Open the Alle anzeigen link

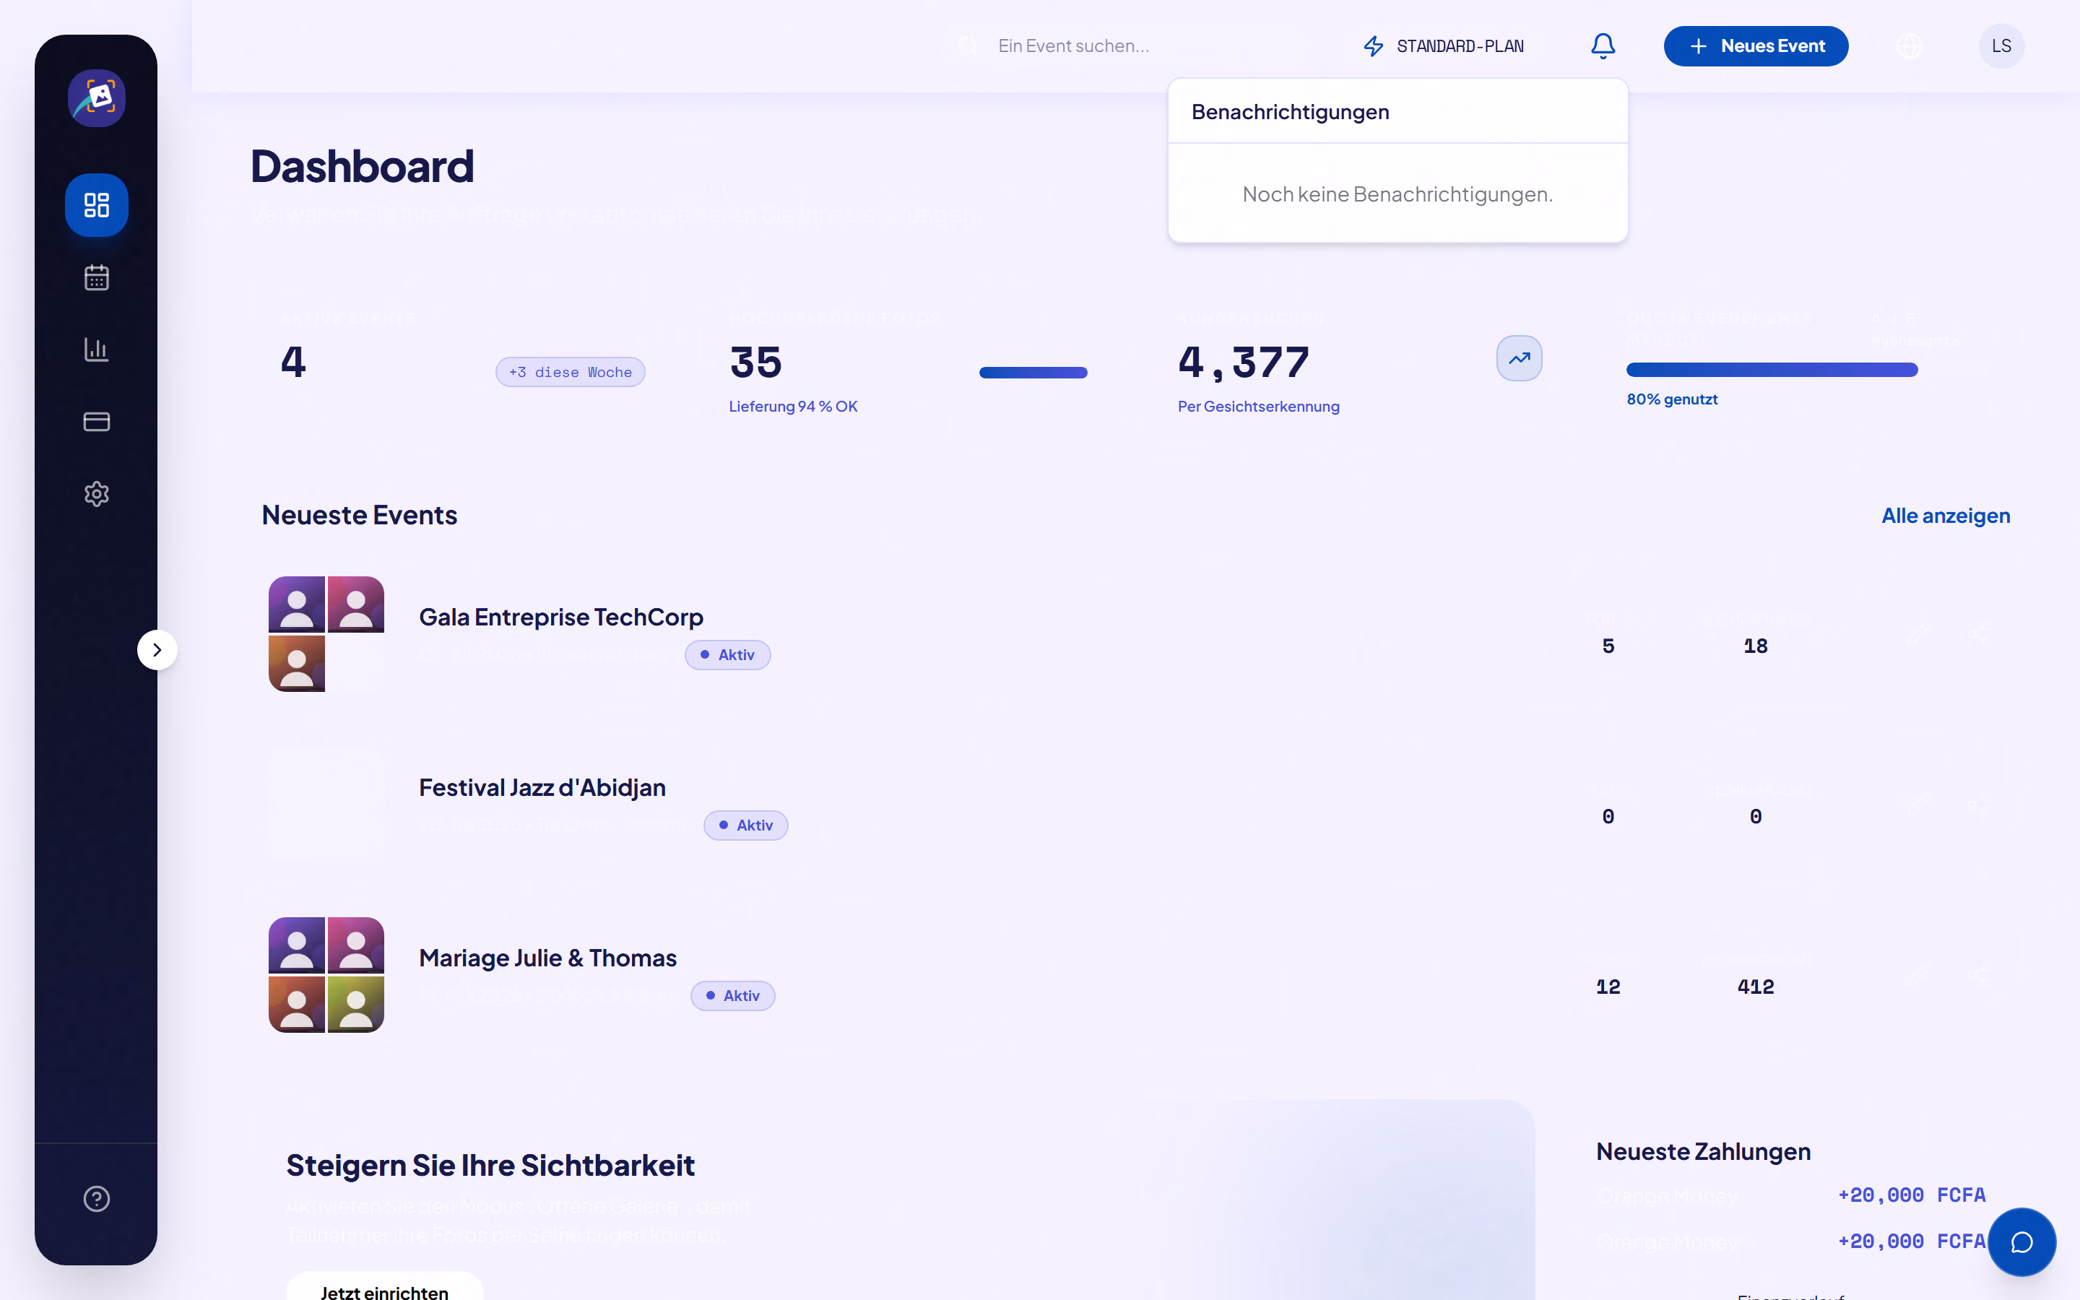point(1946,515)
